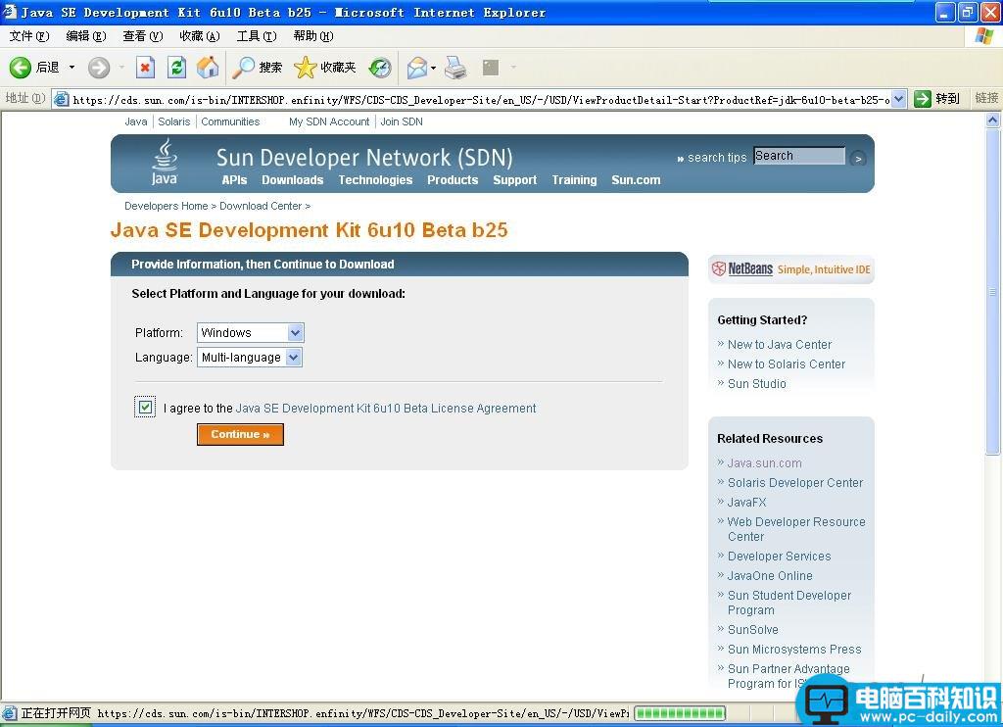This screenshot has width=1003, height=727.
Task: Open the Web Developer Resource Center link
Action: (796, 529)
